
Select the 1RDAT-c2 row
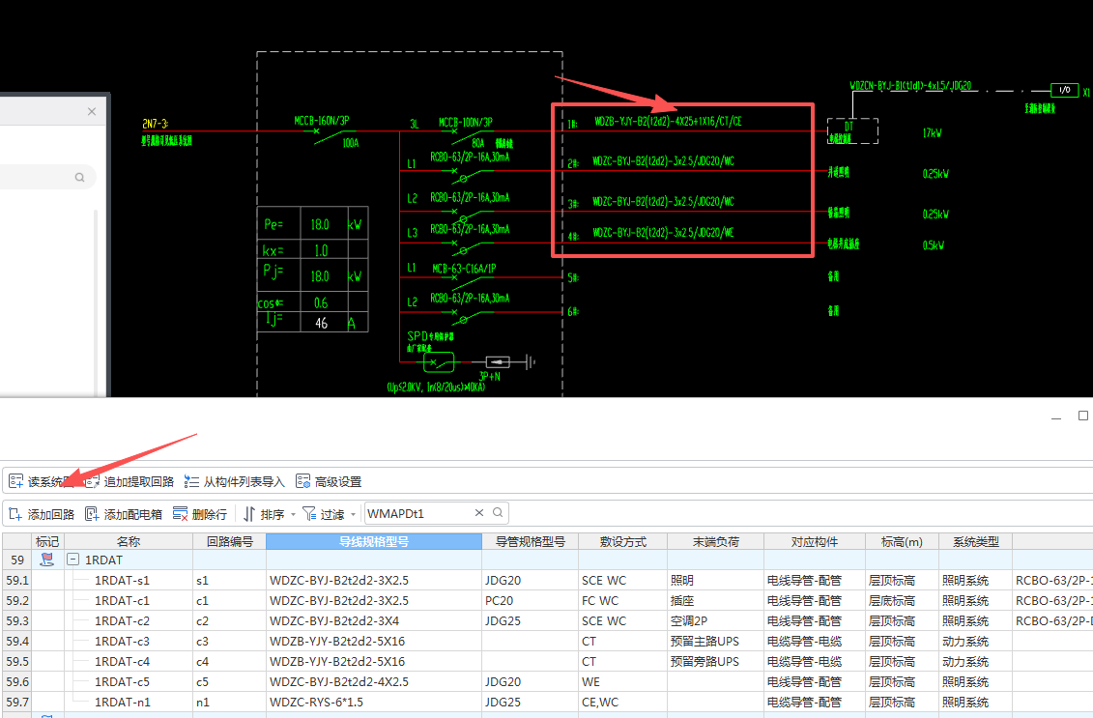coord(547,620)
